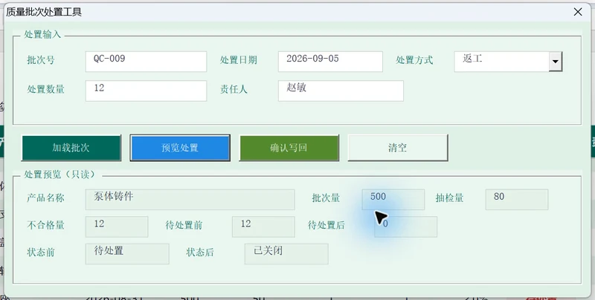Click the 处置数量 label text

45,89
